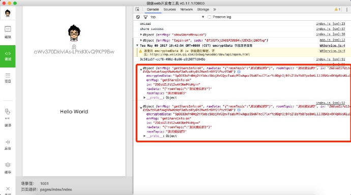Click the share success console line
Screen dimensions: 351x195
(152, 29)
